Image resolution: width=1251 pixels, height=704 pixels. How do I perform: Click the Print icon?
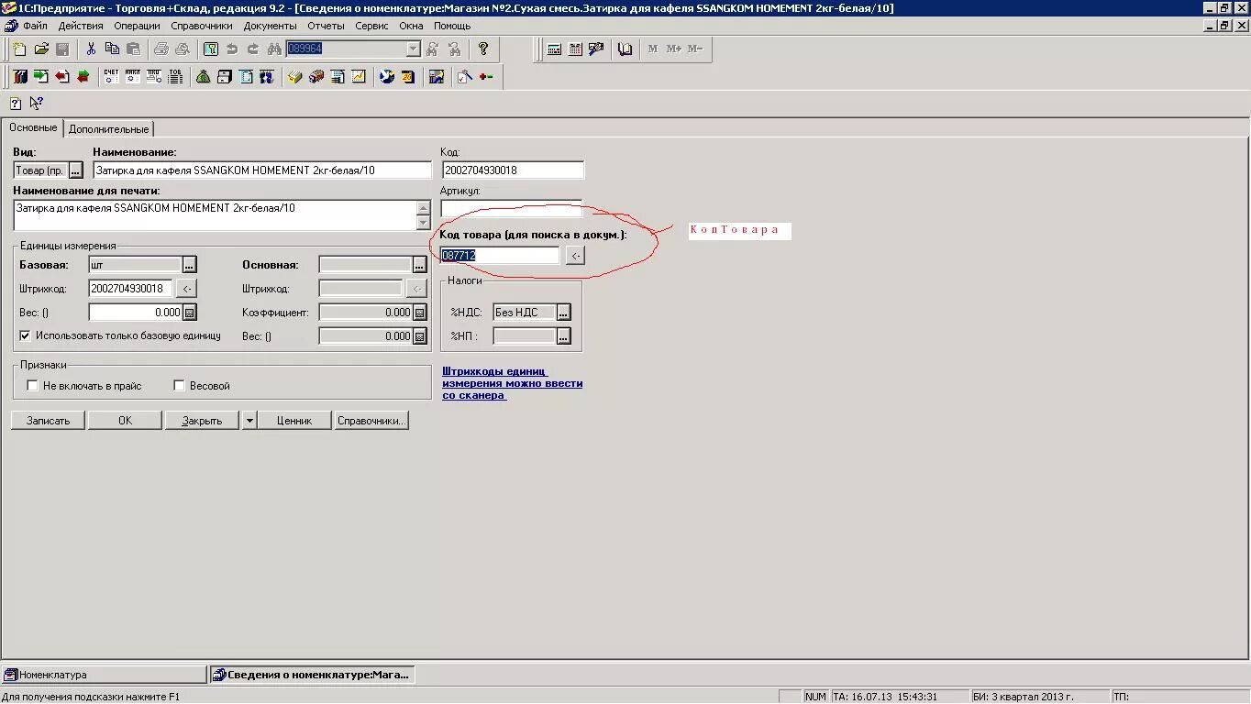coord(161,49)
